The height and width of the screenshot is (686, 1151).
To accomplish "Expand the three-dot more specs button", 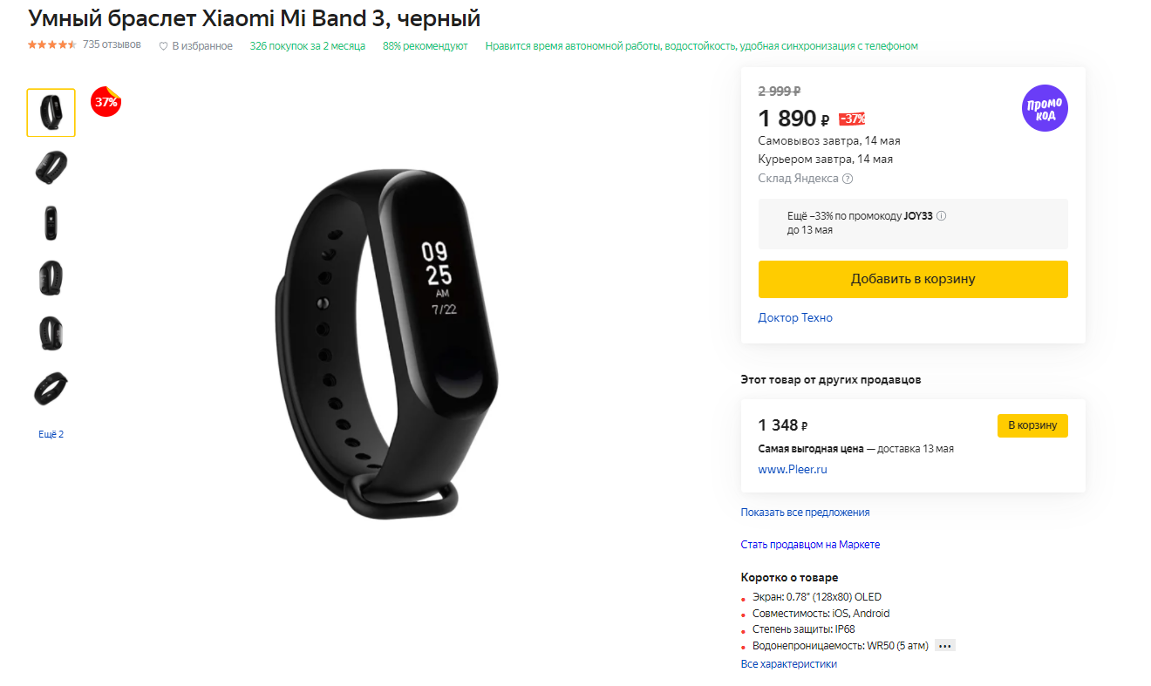I will click(x=945, y=646).
